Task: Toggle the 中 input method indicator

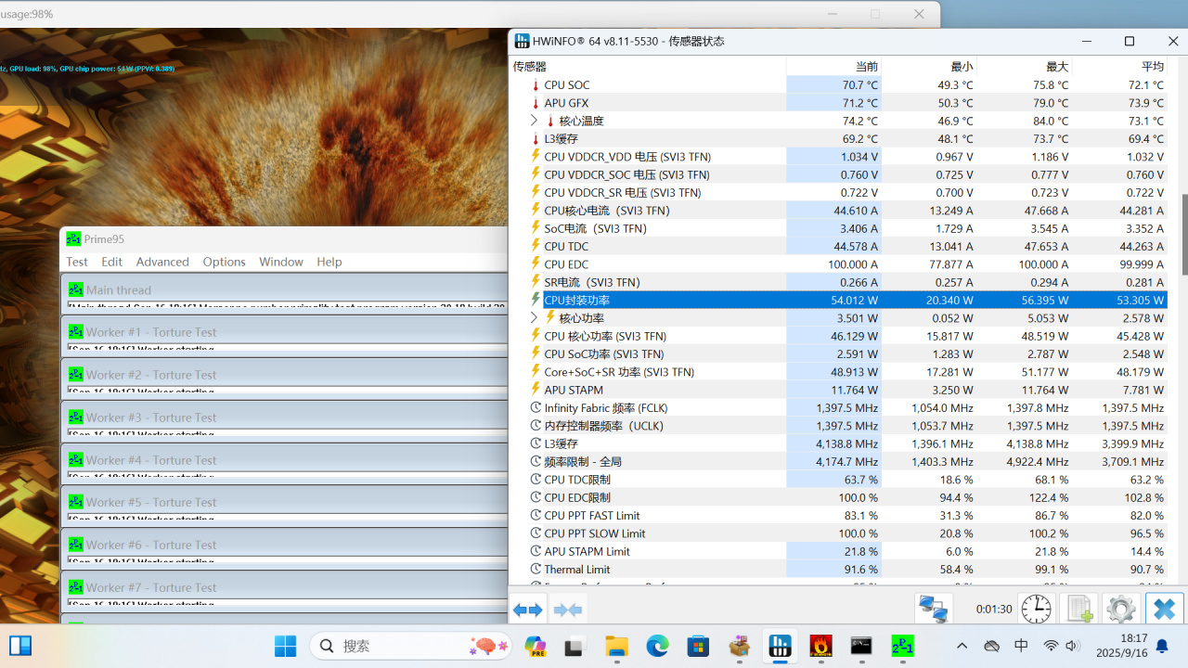Action: (1021, 646)
